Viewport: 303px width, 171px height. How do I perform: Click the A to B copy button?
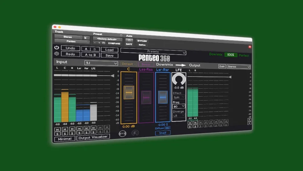click(90, 55)
